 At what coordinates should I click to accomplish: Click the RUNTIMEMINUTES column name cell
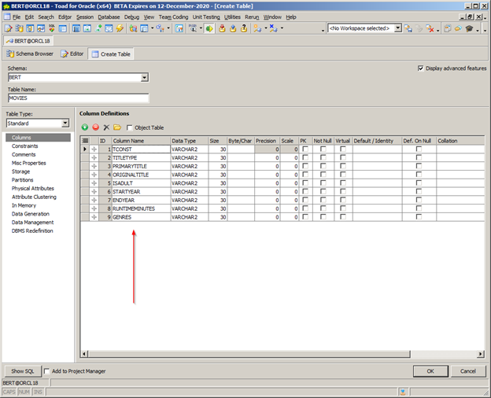(x=141, y=208)
